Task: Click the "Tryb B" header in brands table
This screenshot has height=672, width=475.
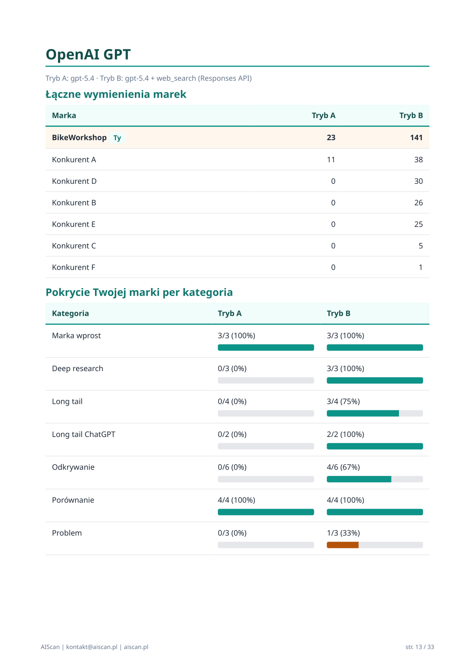Action: point(411,115)
